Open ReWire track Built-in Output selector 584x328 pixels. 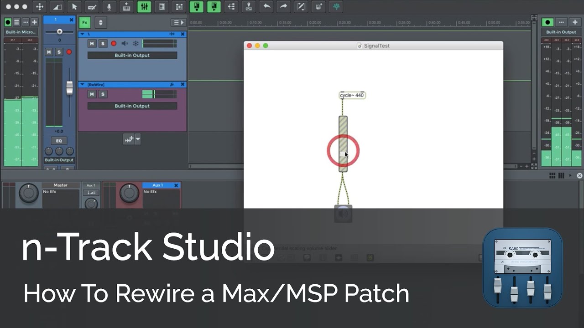(x=132, y=106)
